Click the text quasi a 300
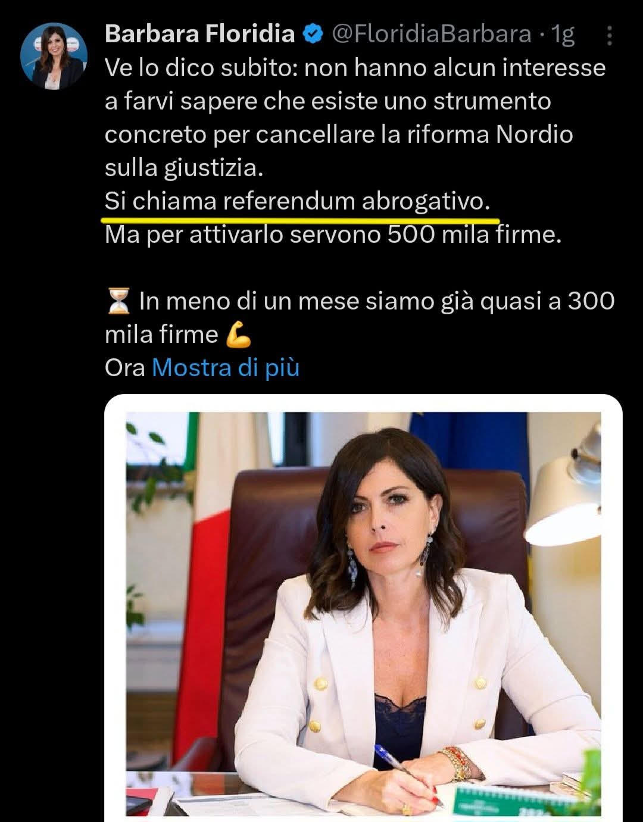The image size is (643, 822). (x=547, y=301)
